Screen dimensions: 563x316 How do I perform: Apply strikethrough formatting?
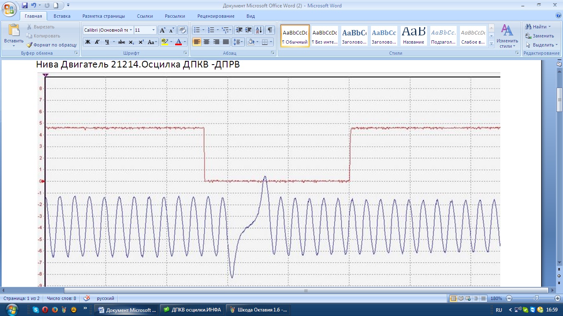pyautogui.click(x=121, y=42)
